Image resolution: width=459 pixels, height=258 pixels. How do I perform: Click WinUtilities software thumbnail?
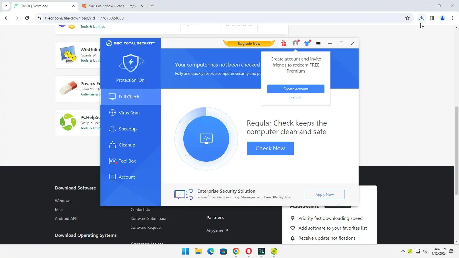[x=68, y=54]
